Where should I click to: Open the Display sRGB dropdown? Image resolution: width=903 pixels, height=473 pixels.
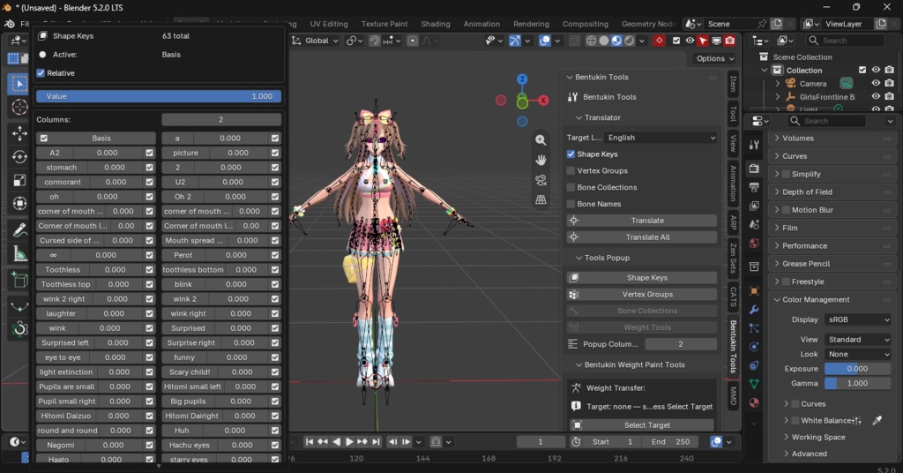tap(858, 319)
